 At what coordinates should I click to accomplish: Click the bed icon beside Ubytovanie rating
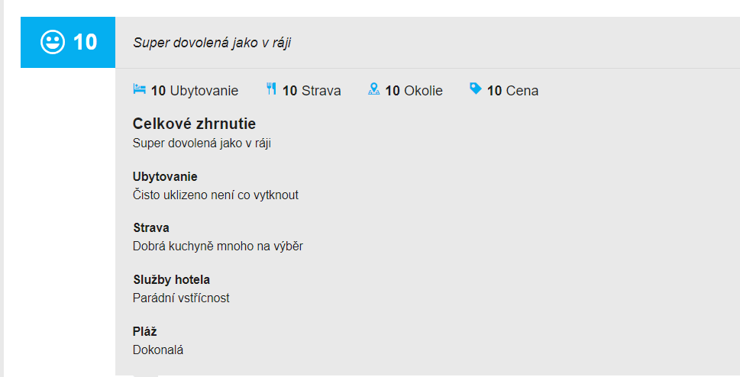pos(139,89)
